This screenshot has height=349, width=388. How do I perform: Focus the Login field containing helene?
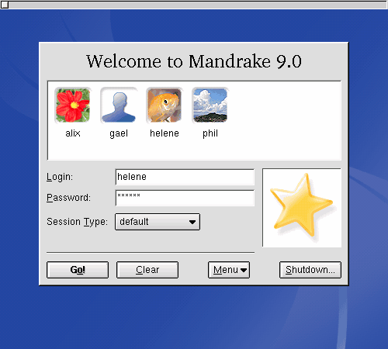tap(185, 177)
